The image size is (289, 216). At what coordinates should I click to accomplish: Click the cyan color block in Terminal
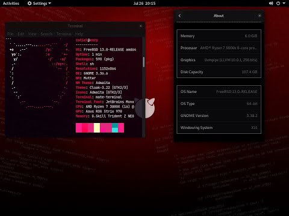(x=115, y=130)
